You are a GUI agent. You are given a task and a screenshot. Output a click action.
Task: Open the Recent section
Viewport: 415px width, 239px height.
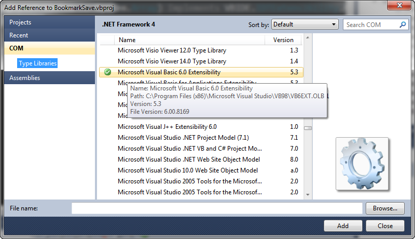49,35
